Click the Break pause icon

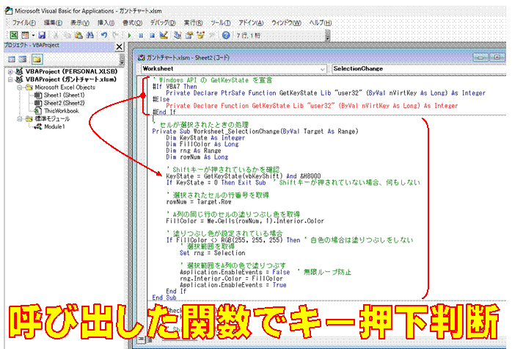pos(141,35)
